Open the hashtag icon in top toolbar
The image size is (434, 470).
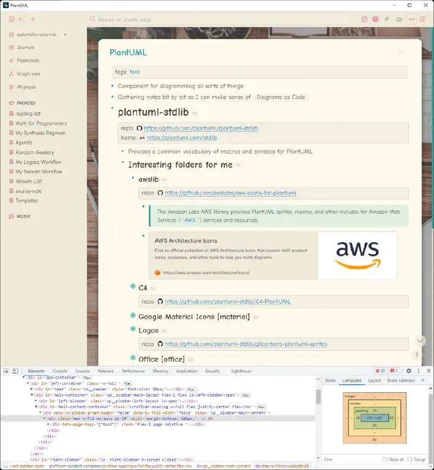tap(387, 19)
